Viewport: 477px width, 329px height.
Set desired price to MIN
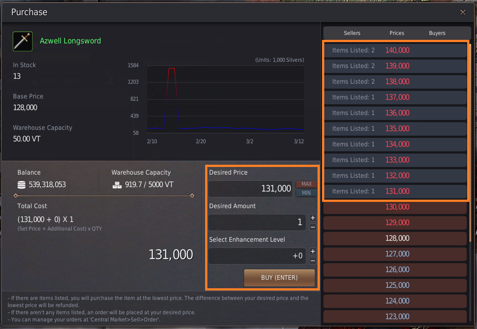point(306,193)
